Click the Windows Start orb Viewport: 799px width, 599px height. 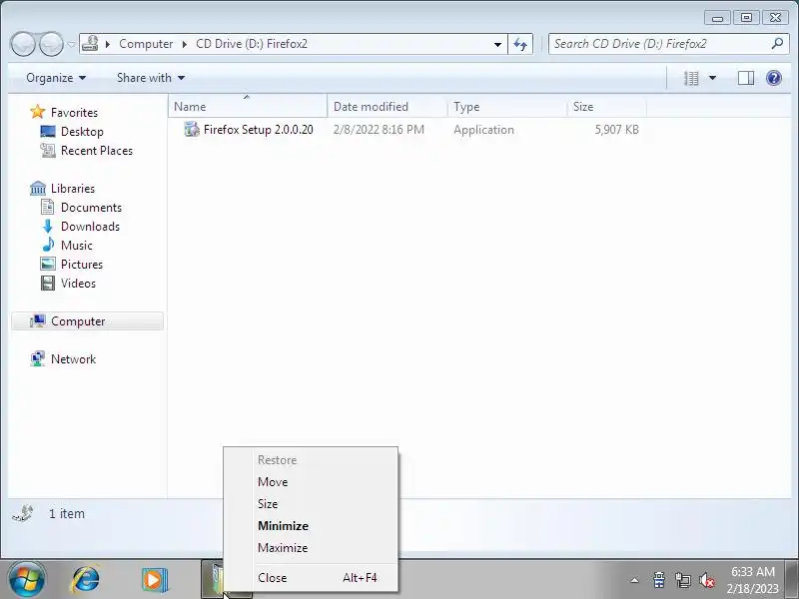(26, 580)
